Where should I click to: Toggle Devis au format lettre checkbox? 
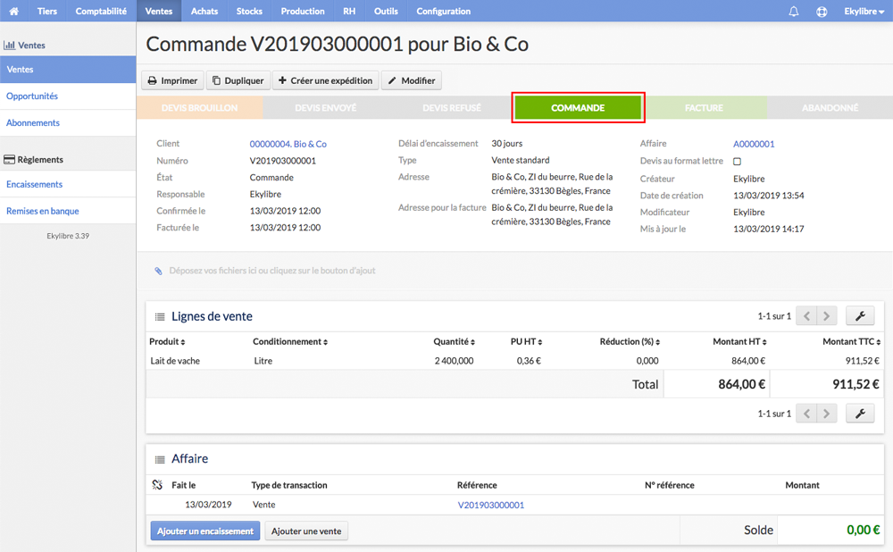point(737,161)
